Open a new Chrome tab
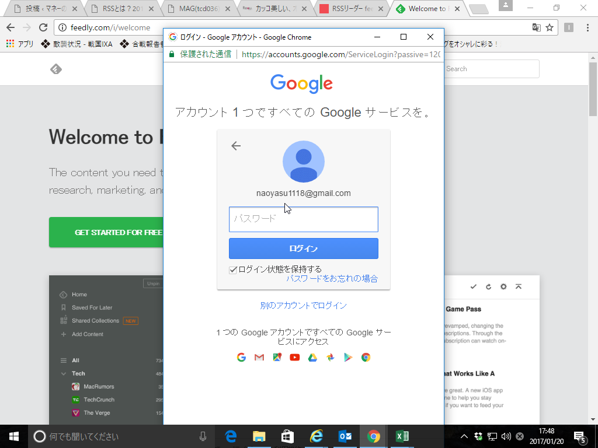Viewport: 598px width, 448px height. coord(479,9)
